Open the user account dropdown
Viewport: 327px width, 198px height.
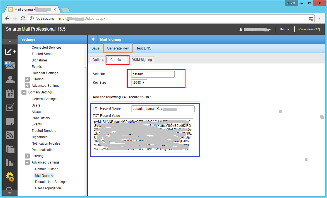pyautogui.click(x=255, y=29)
